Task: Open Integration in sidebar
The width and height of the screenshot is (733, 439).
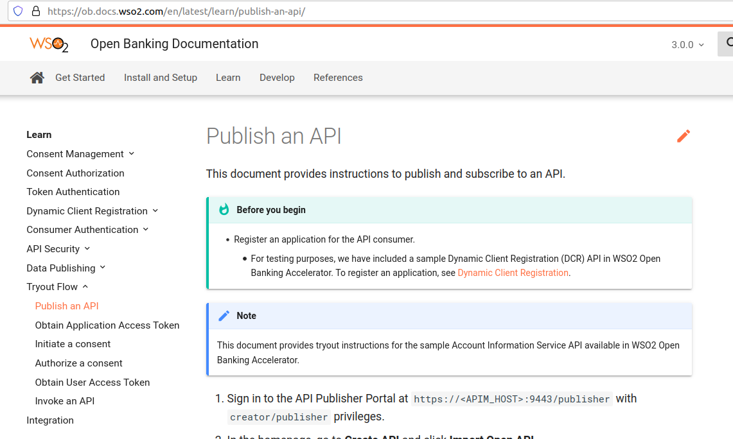Action: pos(50,420)
